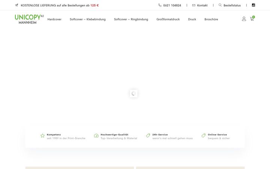
Task: Click the red 125 € amount
Action: tap(94, 5)
